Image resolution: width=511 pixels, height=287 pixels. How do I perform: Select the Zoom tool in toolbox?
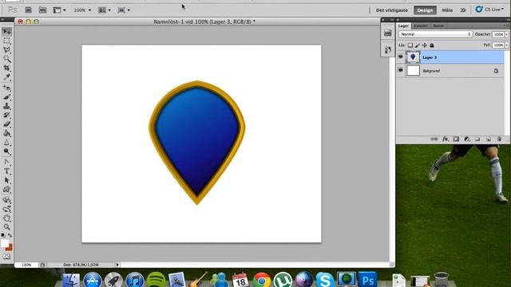pyautogui.click(x=7, y=227)
